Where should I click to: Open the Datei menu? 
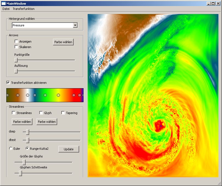pyautogui.click(x=6, y=9)
